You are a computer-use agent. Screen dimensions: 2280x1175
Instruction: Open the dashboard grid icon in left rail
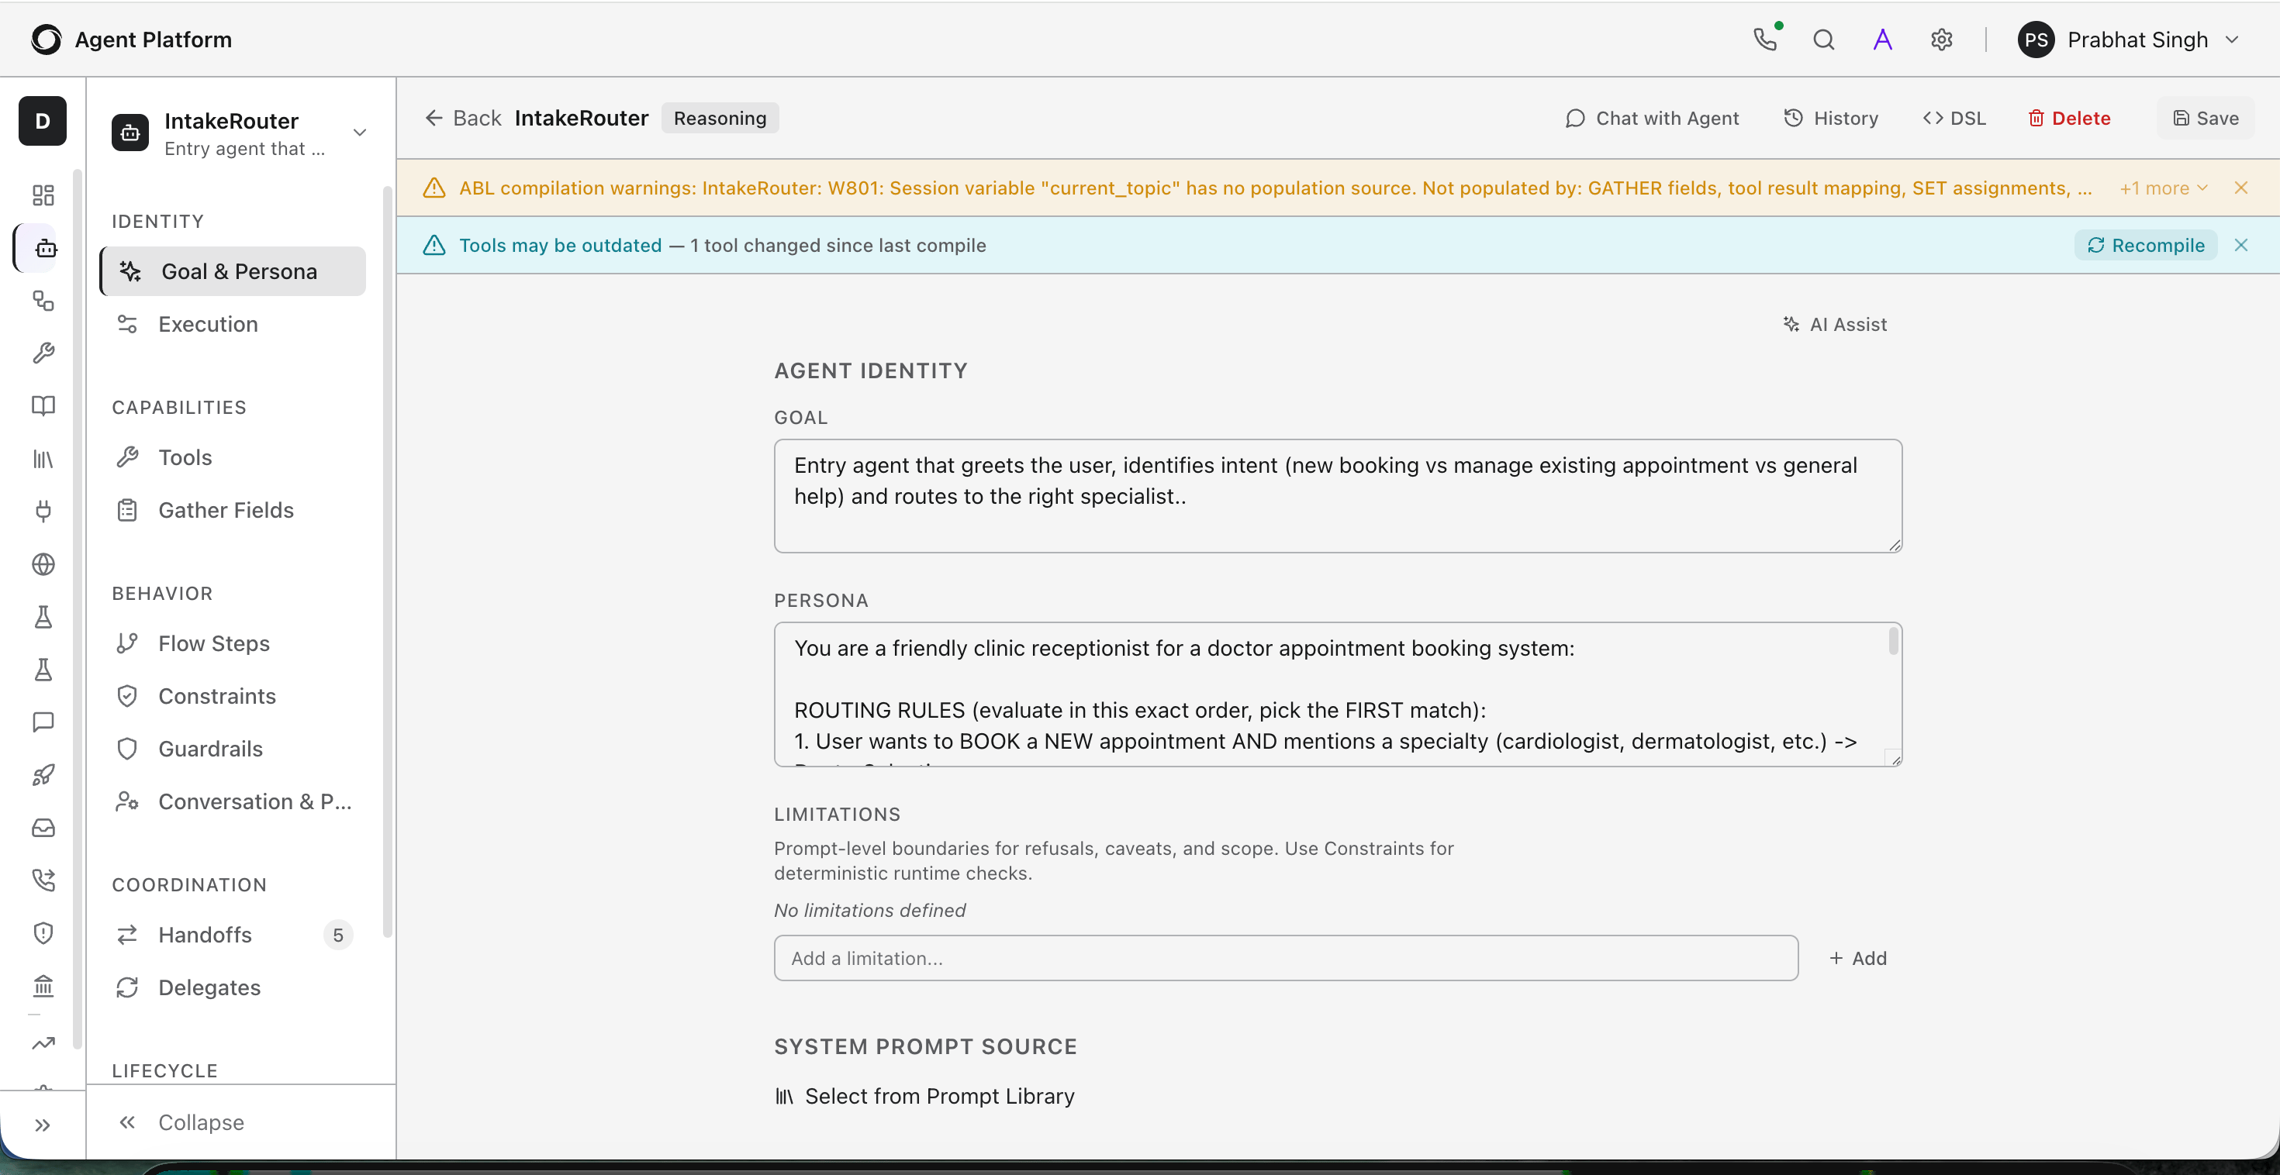(x=43, y=195)
